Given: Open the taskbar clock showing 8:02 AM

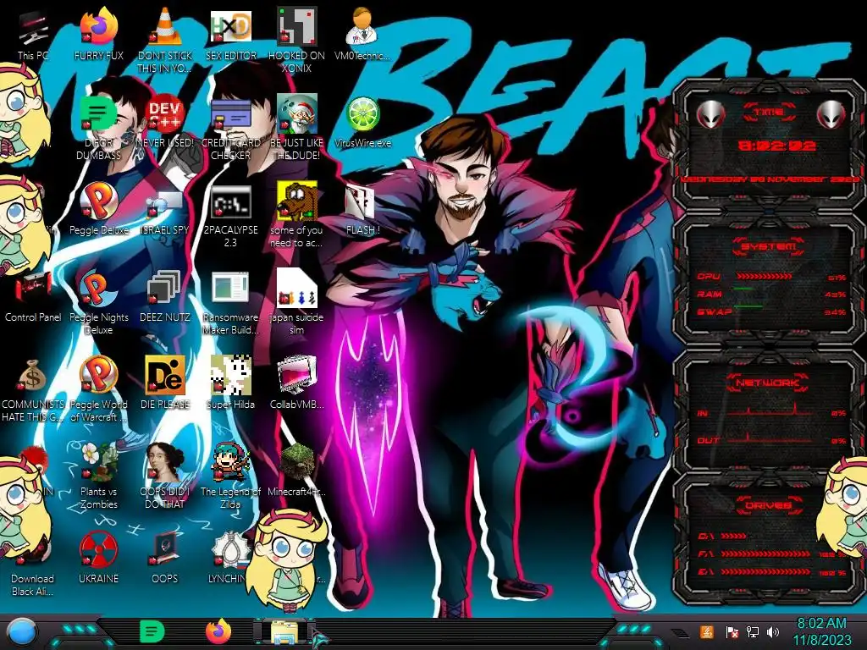Looking at the screenshot, I should [x=822, y=631].
